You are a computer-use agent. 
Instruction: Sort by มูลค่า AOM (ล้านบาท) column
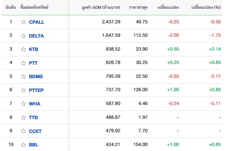point(101,7)
